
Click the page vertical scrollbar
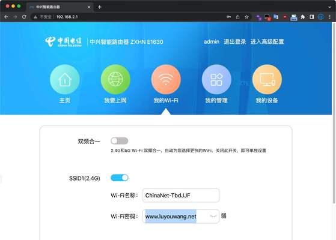tap(334, 113)
